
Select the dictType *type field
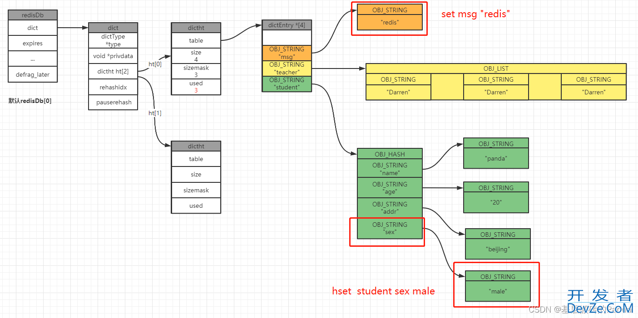pos(113,40)
